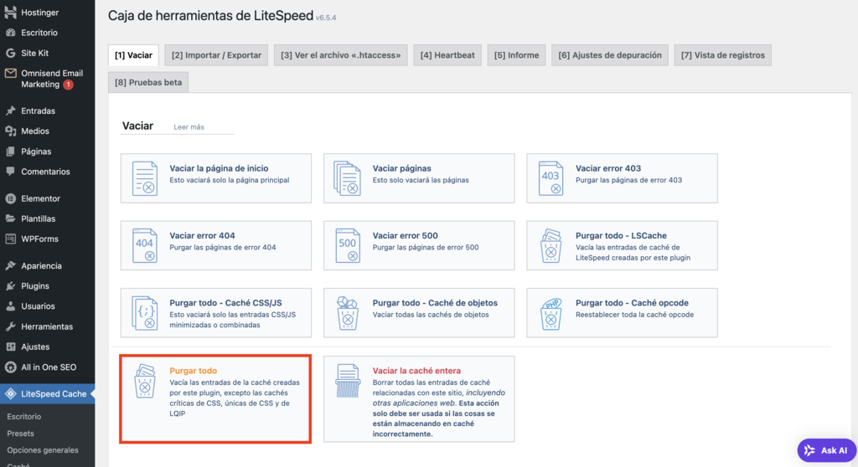Click the Entradas pin icon
The image size is (858, 467).
10,110
